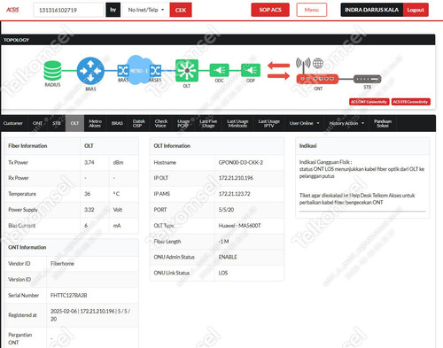Click the OLT Type value Huawei - MA5600T
Image resolution: width=443 pixels, height=348 pixels.
239,226
